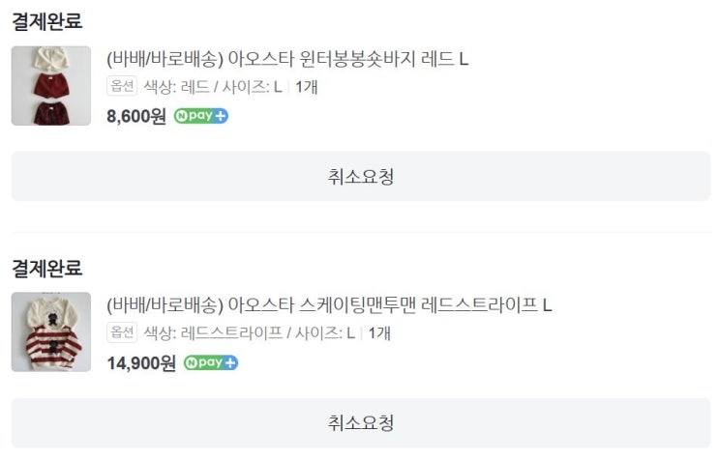Click the blue plus icon next to 8,600원
Image resolution: width=719 pixels, height=460 pixels.
[x=221, y=117]
